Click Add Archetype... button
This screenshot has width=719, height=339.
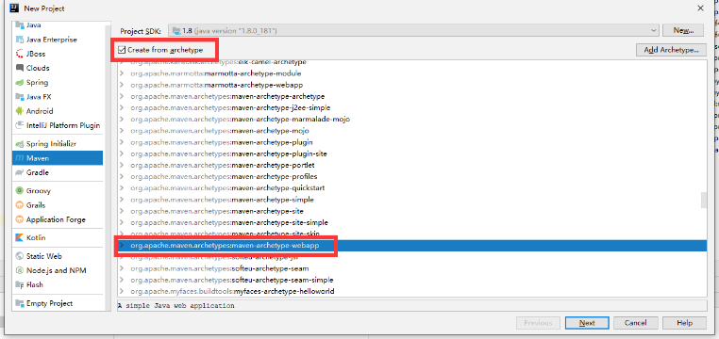point(671,50)
